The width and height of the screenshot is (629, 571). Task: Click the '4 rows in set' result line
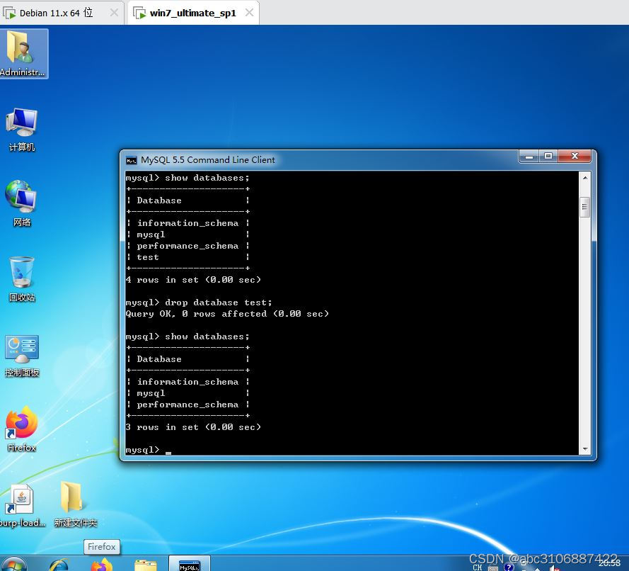193,280
